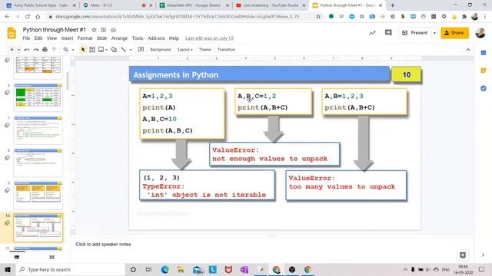Image resolution: width=492 pixels, height=276 pixels.
Task: Open zoom level dropdown arrow
Action: tap(73, 49)
